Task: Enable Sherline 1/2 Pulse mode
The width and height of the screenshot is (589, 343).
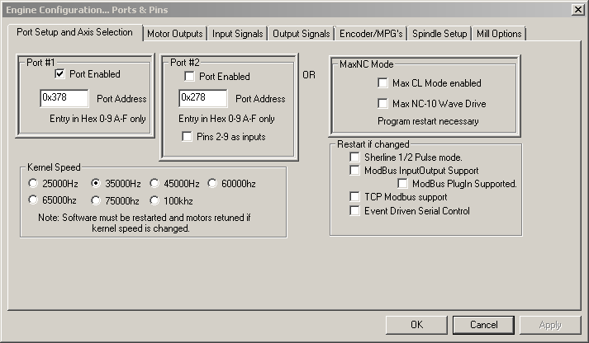Action: pos(355,157)
